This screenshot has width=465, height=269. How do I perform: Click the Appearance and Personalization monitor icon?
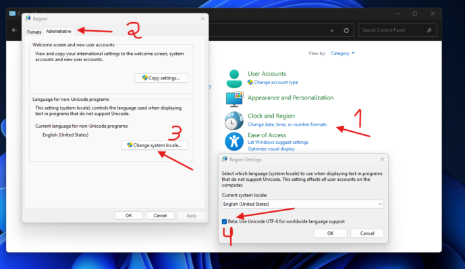234,99
